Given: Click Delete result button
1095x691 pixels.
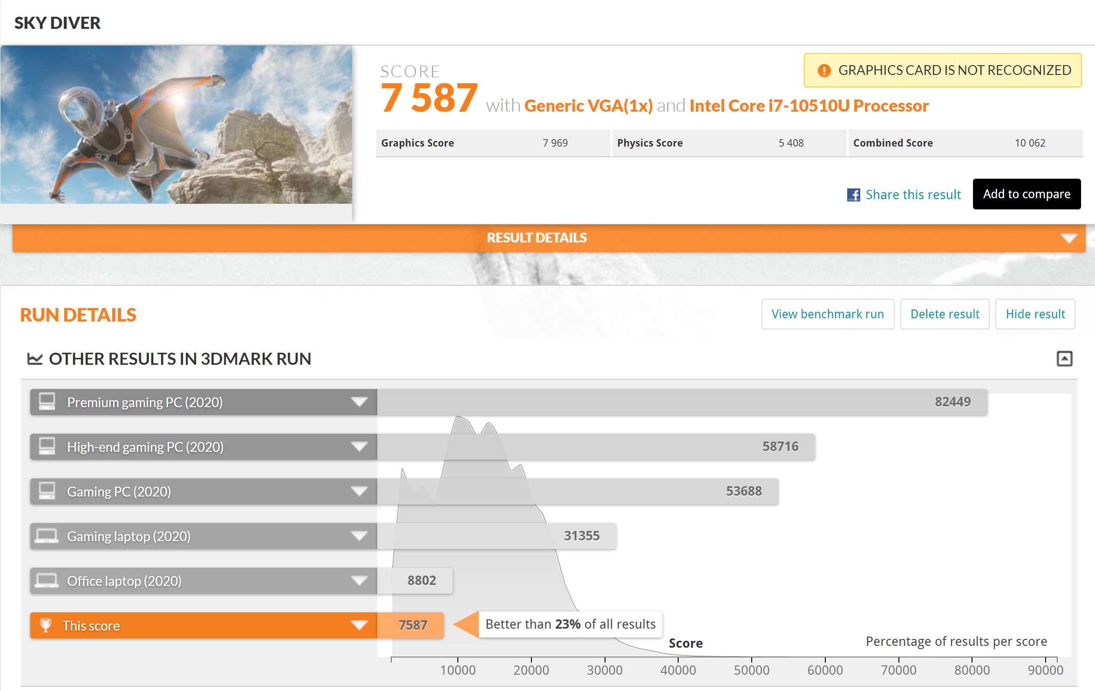Looking at the screenshot, I should [x=945, y=314].
